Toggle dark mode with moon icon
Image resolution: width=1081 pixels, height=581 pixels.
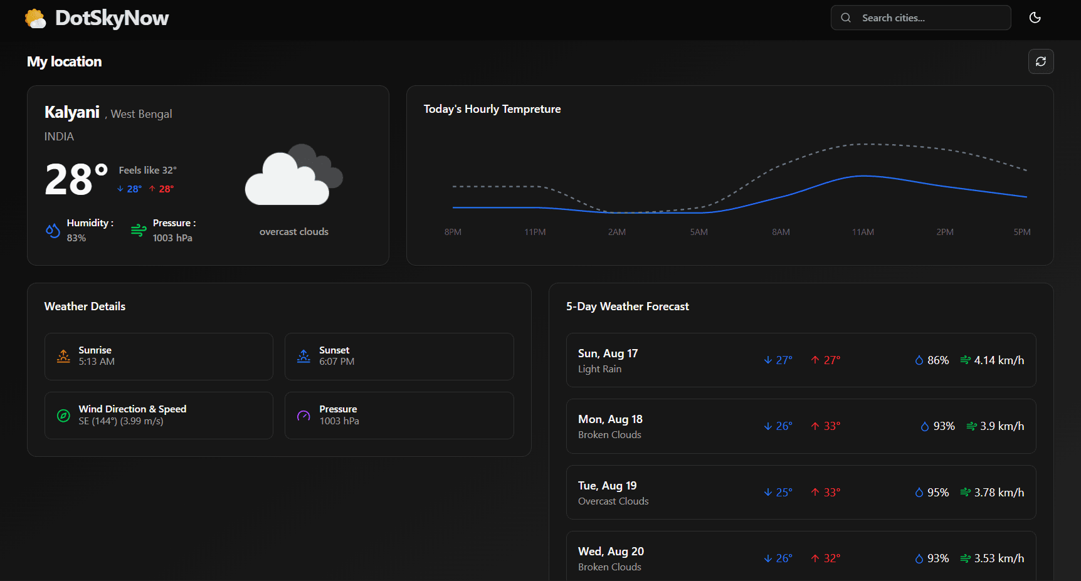tap(1035, 18)
